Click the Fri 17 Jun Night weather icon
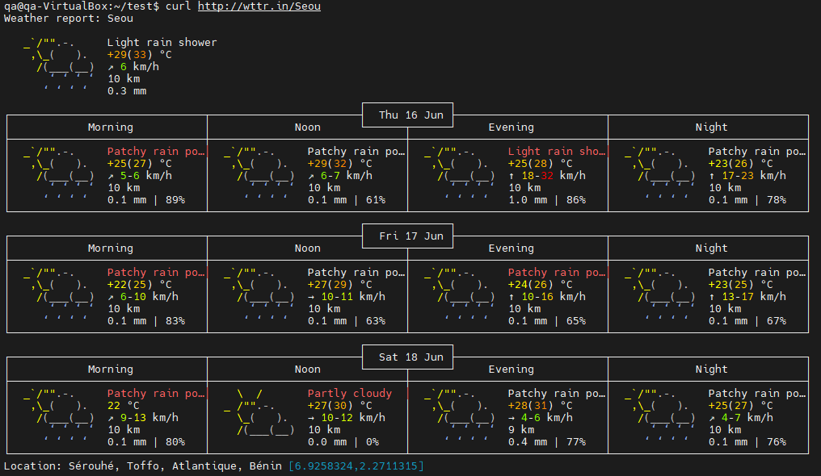The width and height of the screenshot is (821, 476). point(659,296)
